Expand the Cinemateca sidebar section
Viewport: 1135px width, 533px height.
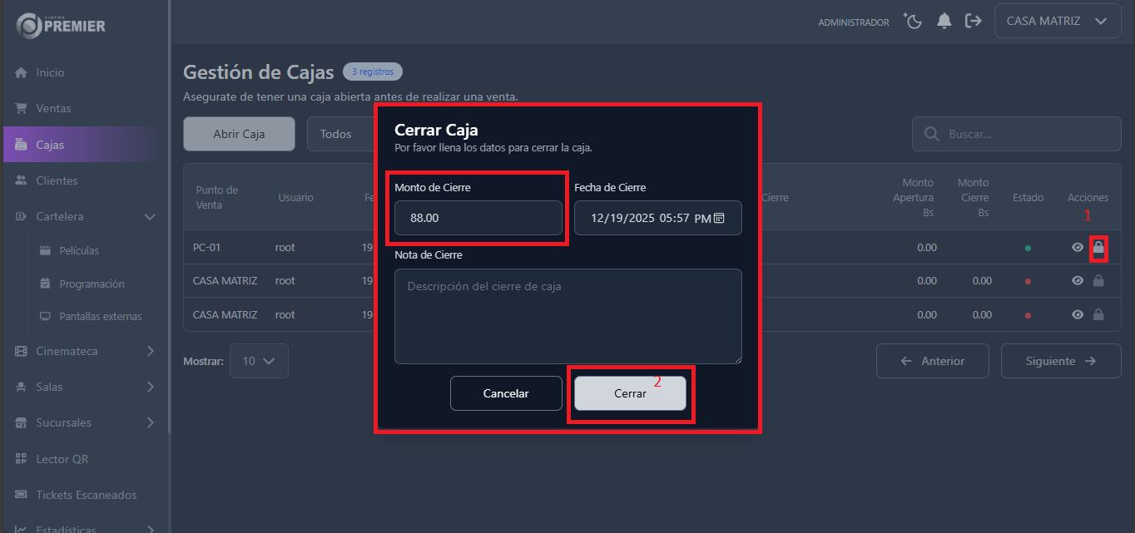150,351
